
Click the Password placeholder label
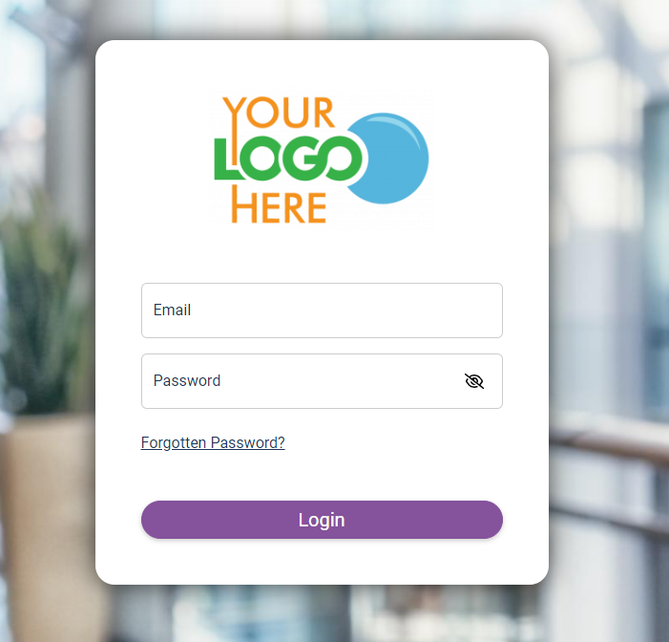coord(187,380)
